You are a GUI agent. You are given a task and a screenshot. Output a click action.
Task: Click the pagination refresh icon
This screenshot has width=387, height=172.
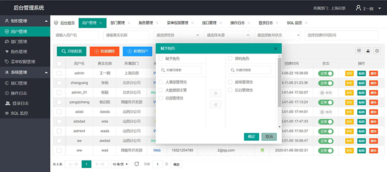[x=137, y=164]
